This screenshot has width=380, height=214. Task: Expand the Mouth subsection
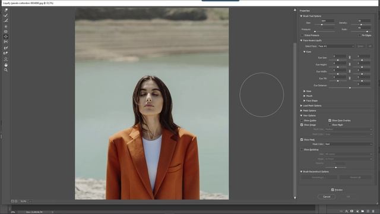[305, 96]
